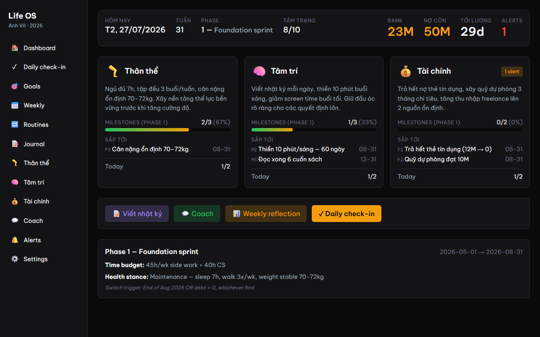Click the date T2, 27/07/2026
The width and height of the screenshot is (540, 337).
click(135, 30)
